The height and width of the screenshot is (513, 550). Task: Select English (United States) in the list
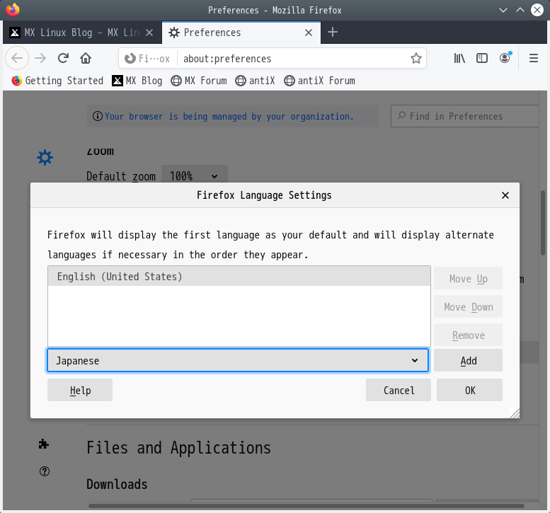pyautogui.click(x=239, y=276)
